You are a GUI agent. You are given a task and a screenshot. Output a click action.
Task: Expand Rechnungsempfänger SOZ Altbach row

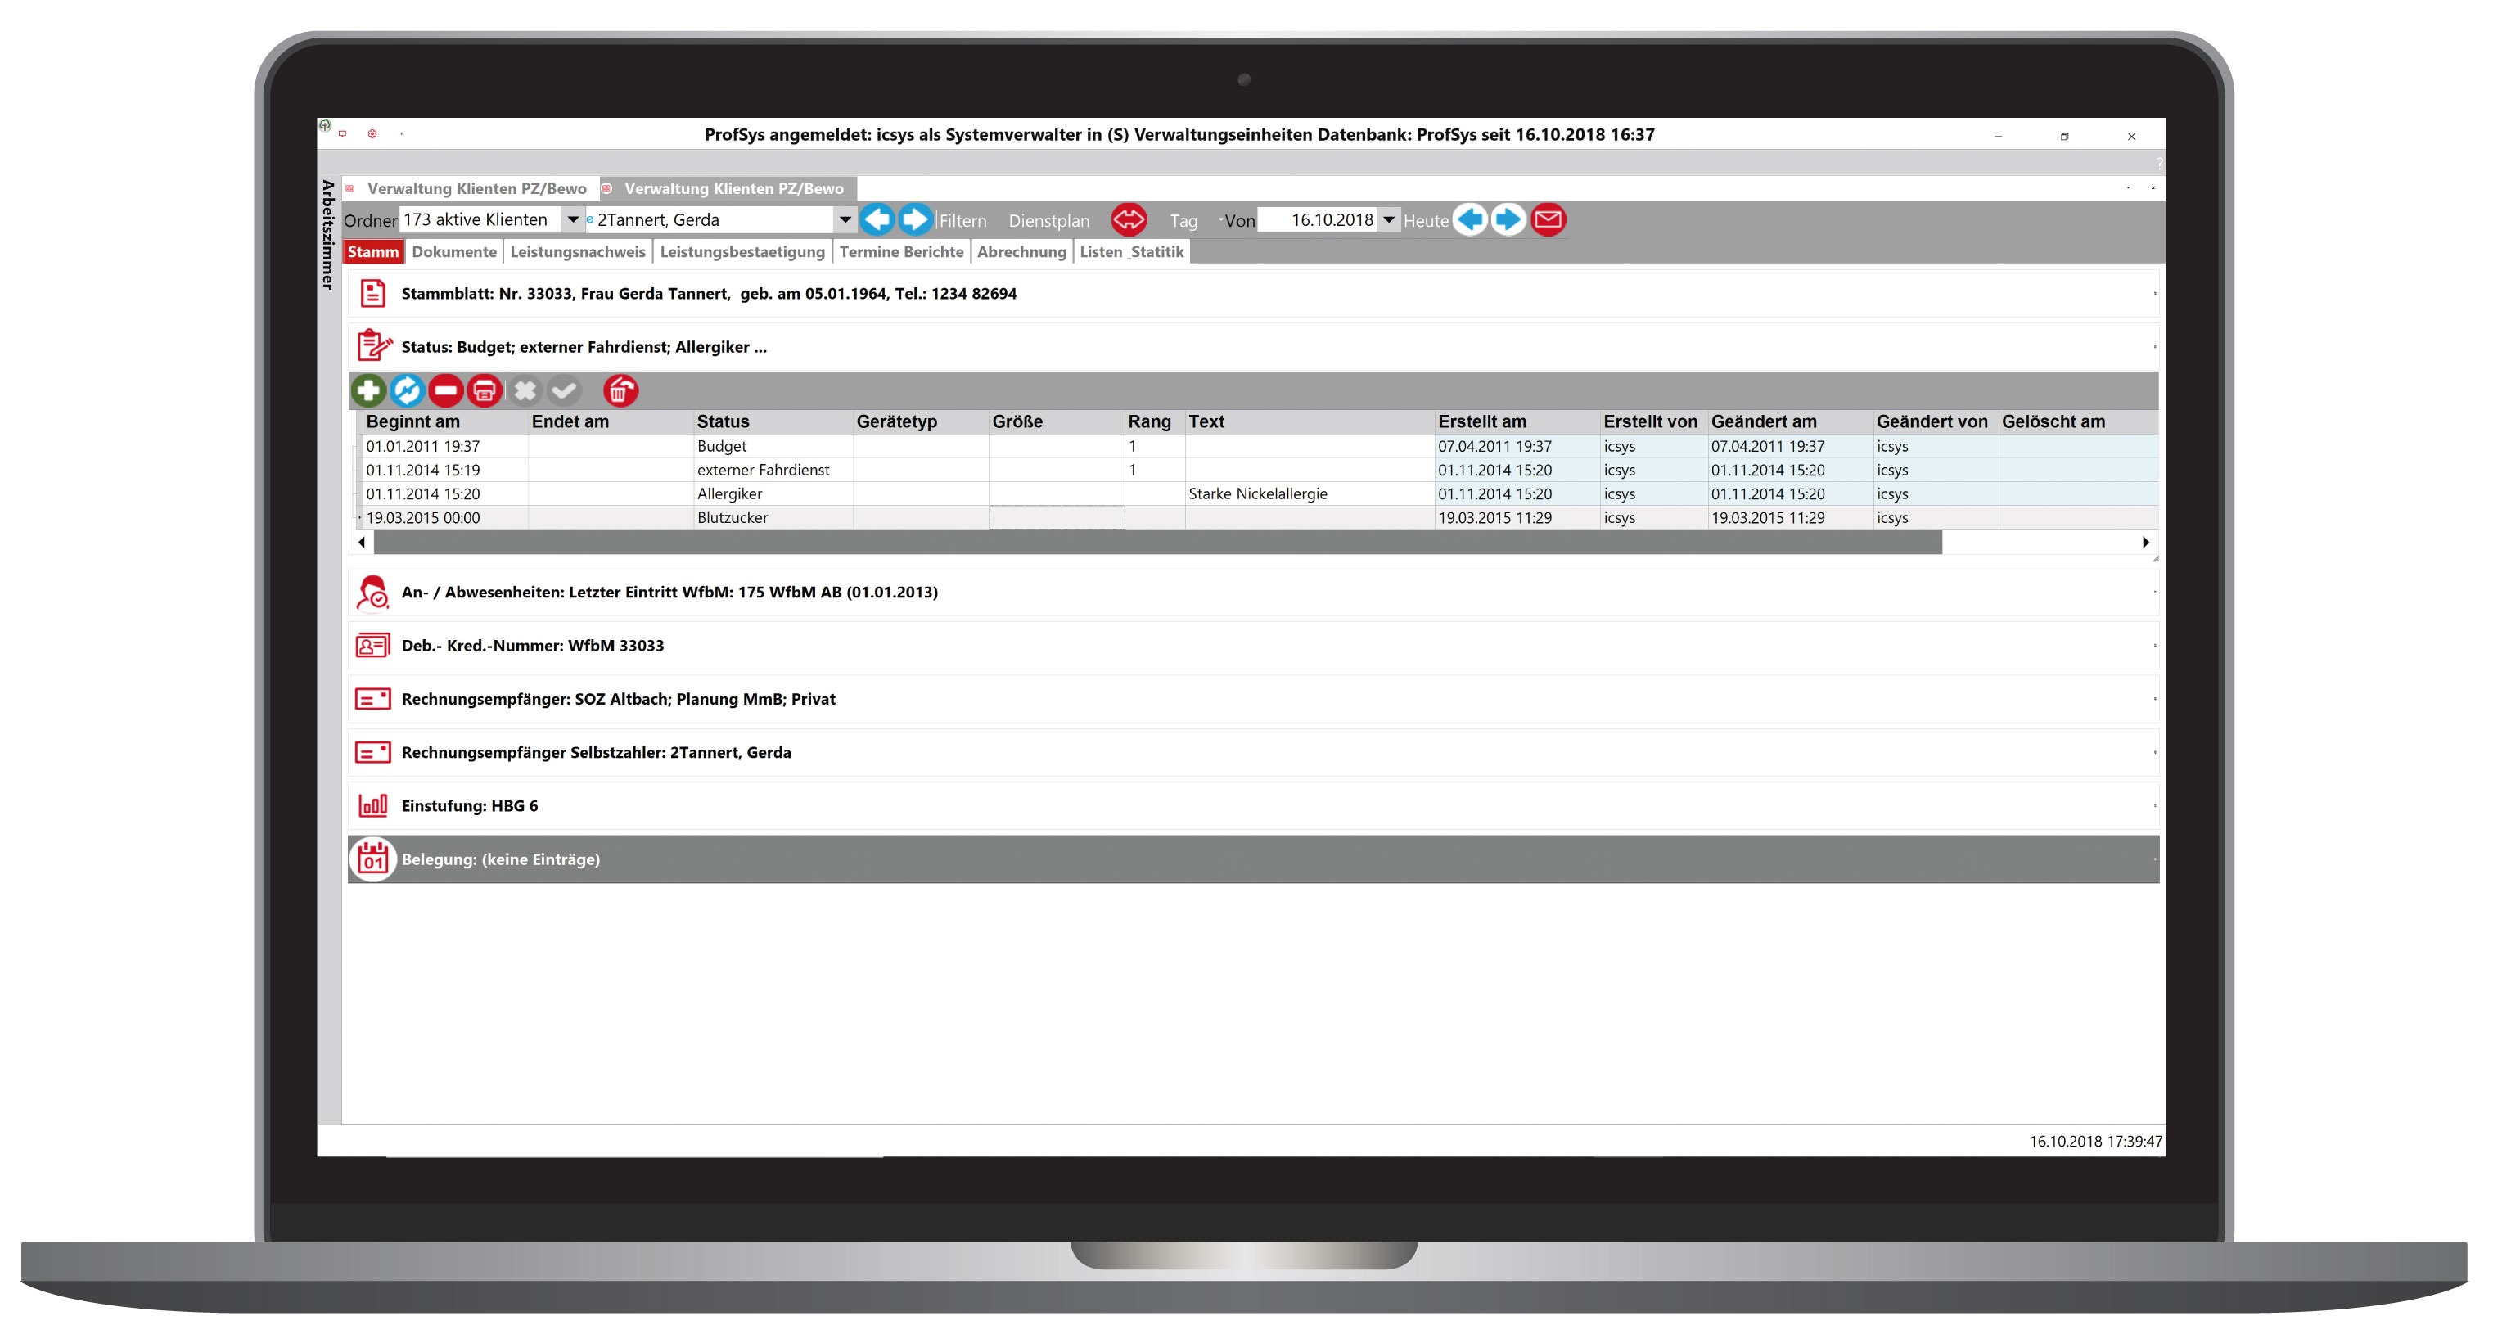1254,700
